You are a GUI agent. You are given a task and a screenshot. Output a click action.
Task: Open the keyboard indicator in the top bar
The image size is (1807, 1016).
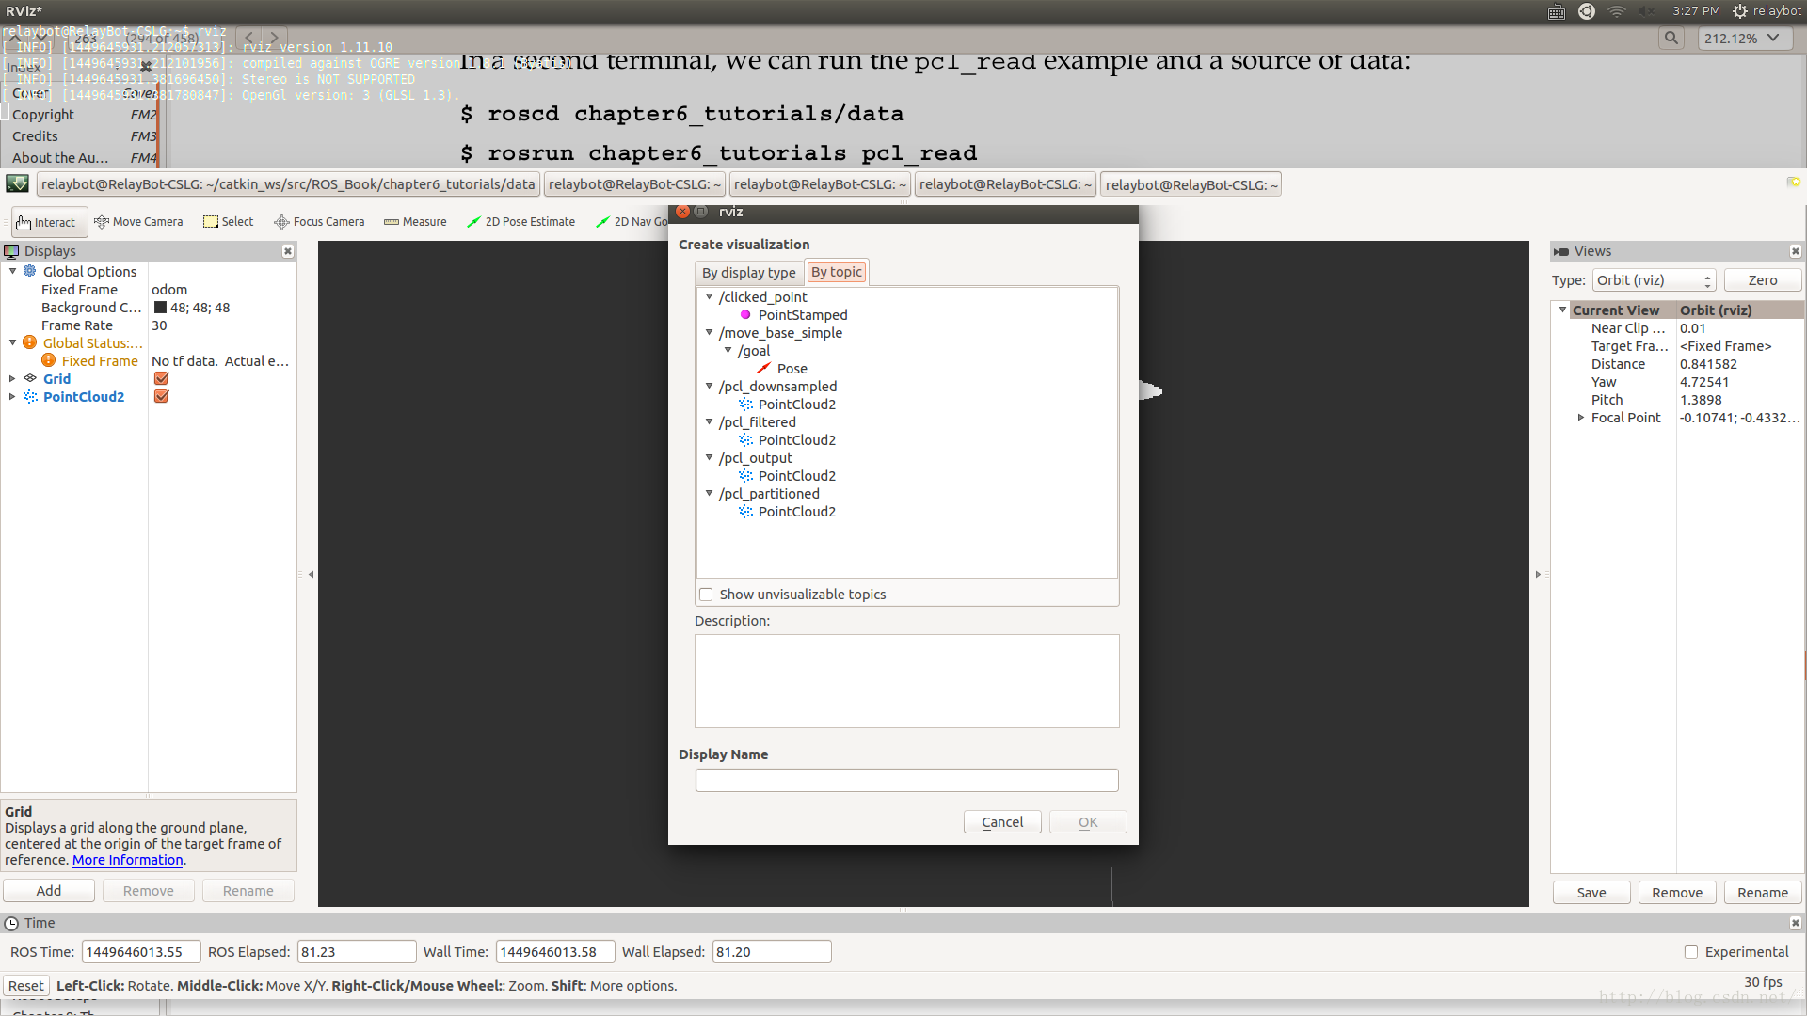pyautogui.click(x=1557, y=11)
